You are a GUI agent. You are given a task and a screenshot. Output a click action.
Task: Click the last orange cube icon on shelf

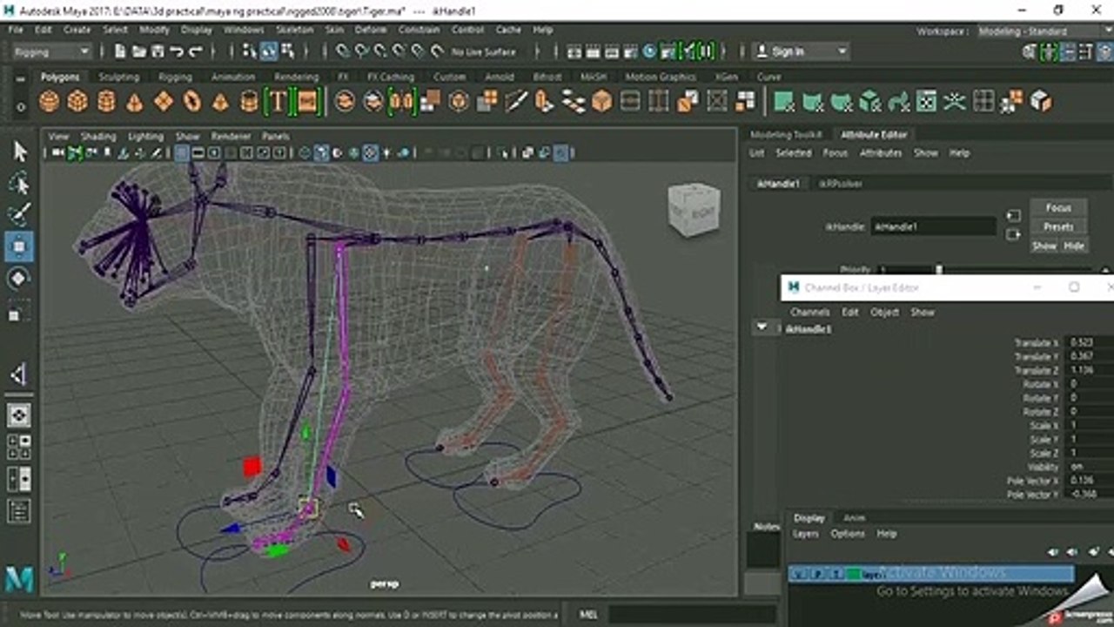(x=1041, y=102)
